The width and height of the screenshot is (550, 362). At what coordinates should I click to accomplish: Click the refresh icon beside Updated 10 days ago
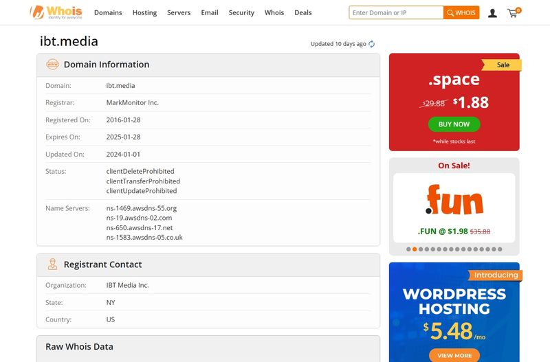point(372,44)
